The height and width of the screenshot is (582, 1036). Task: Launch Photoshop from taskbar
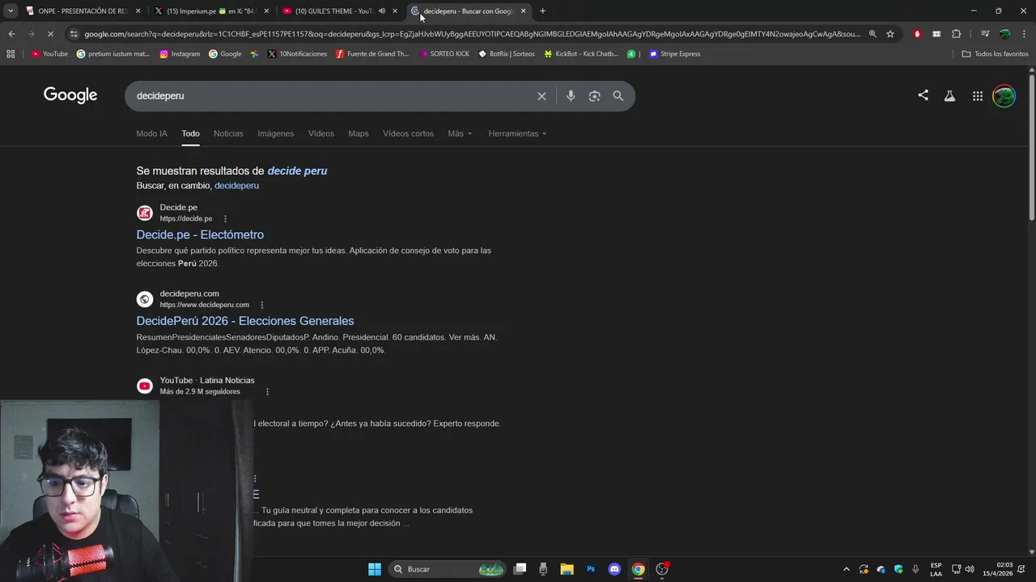point(591,569)
